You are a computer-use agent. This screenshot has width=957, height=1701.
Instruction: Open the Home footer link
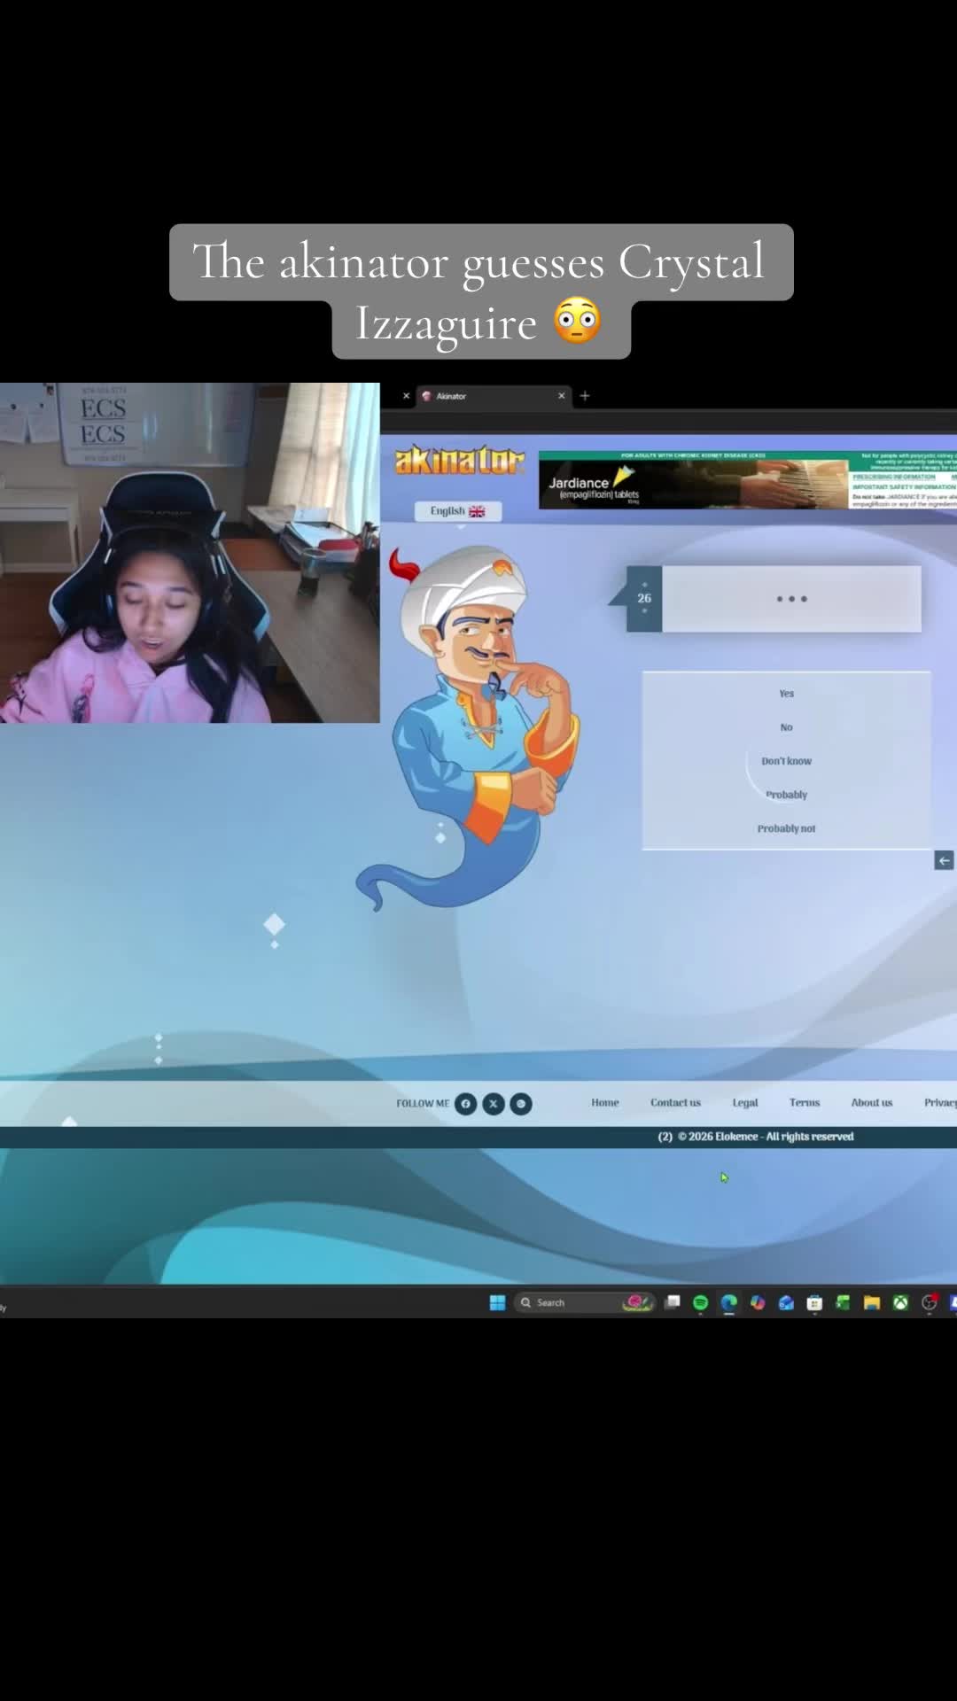(x=605, y=1103)
